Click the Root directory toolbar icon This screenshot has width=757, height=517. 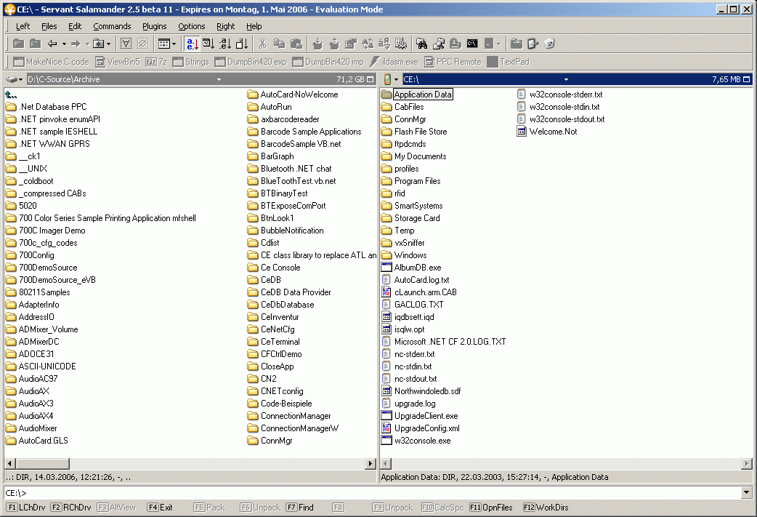click(x=36, y=44)
